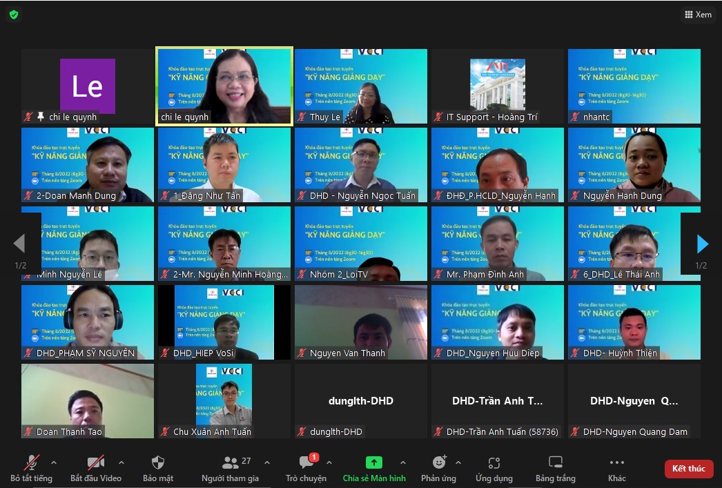The height and width of the screenshot is (488, 722).
Task: Click the red Kết thúc end button
Action: click(688, 469)
